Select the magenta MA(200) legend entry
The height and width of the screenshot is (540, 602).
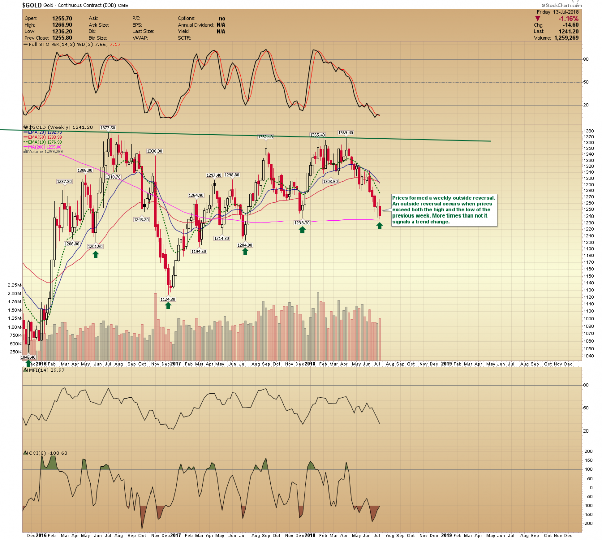pos(44,147)
